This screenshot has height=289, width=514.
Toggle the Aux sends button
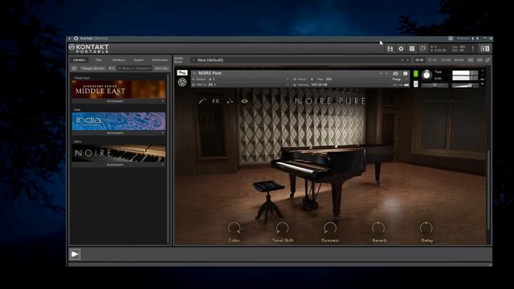pos(479,60)
